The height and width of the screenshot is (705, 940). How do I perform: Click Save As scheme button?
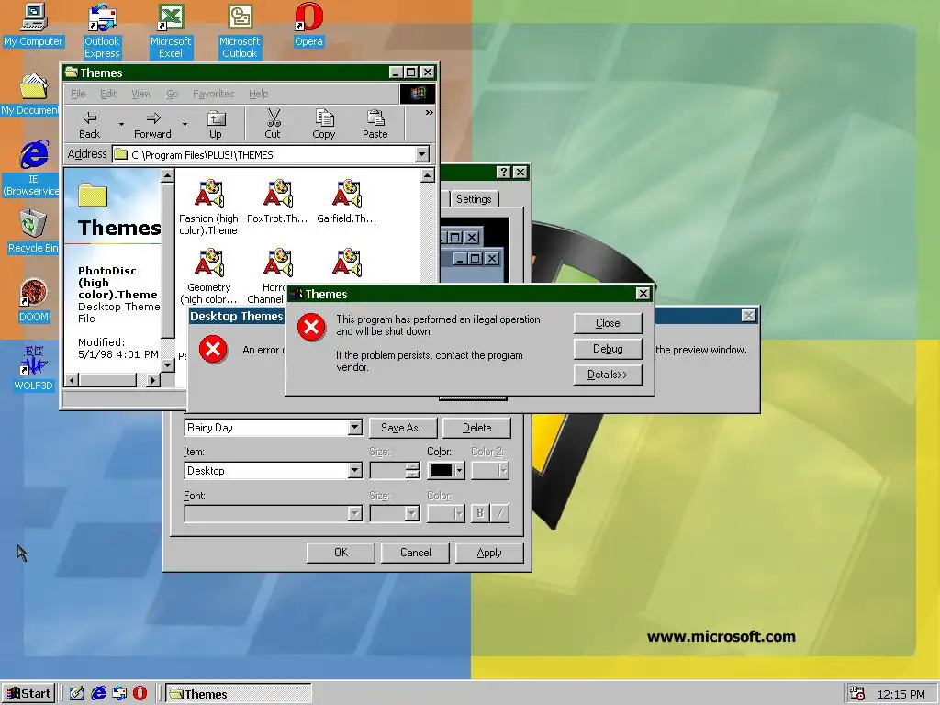(x=403, y=428)
